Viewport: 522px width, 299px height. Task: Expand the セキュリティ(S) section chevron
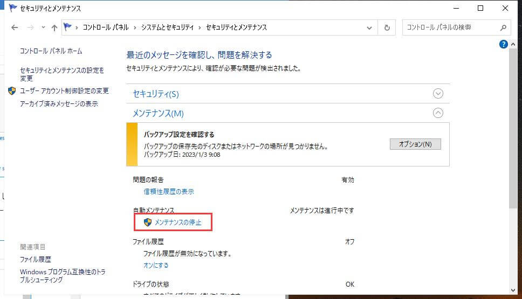[x=438, y=93]
